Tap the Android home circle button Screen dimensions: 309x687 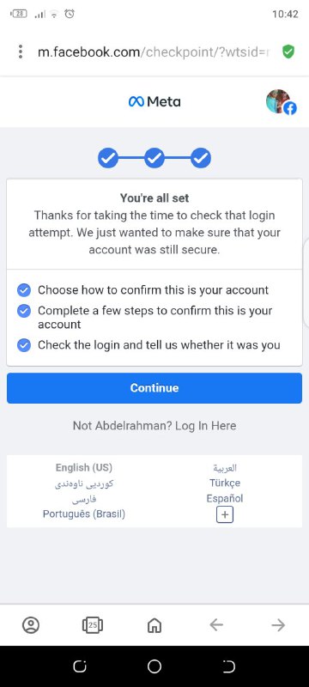154,666
